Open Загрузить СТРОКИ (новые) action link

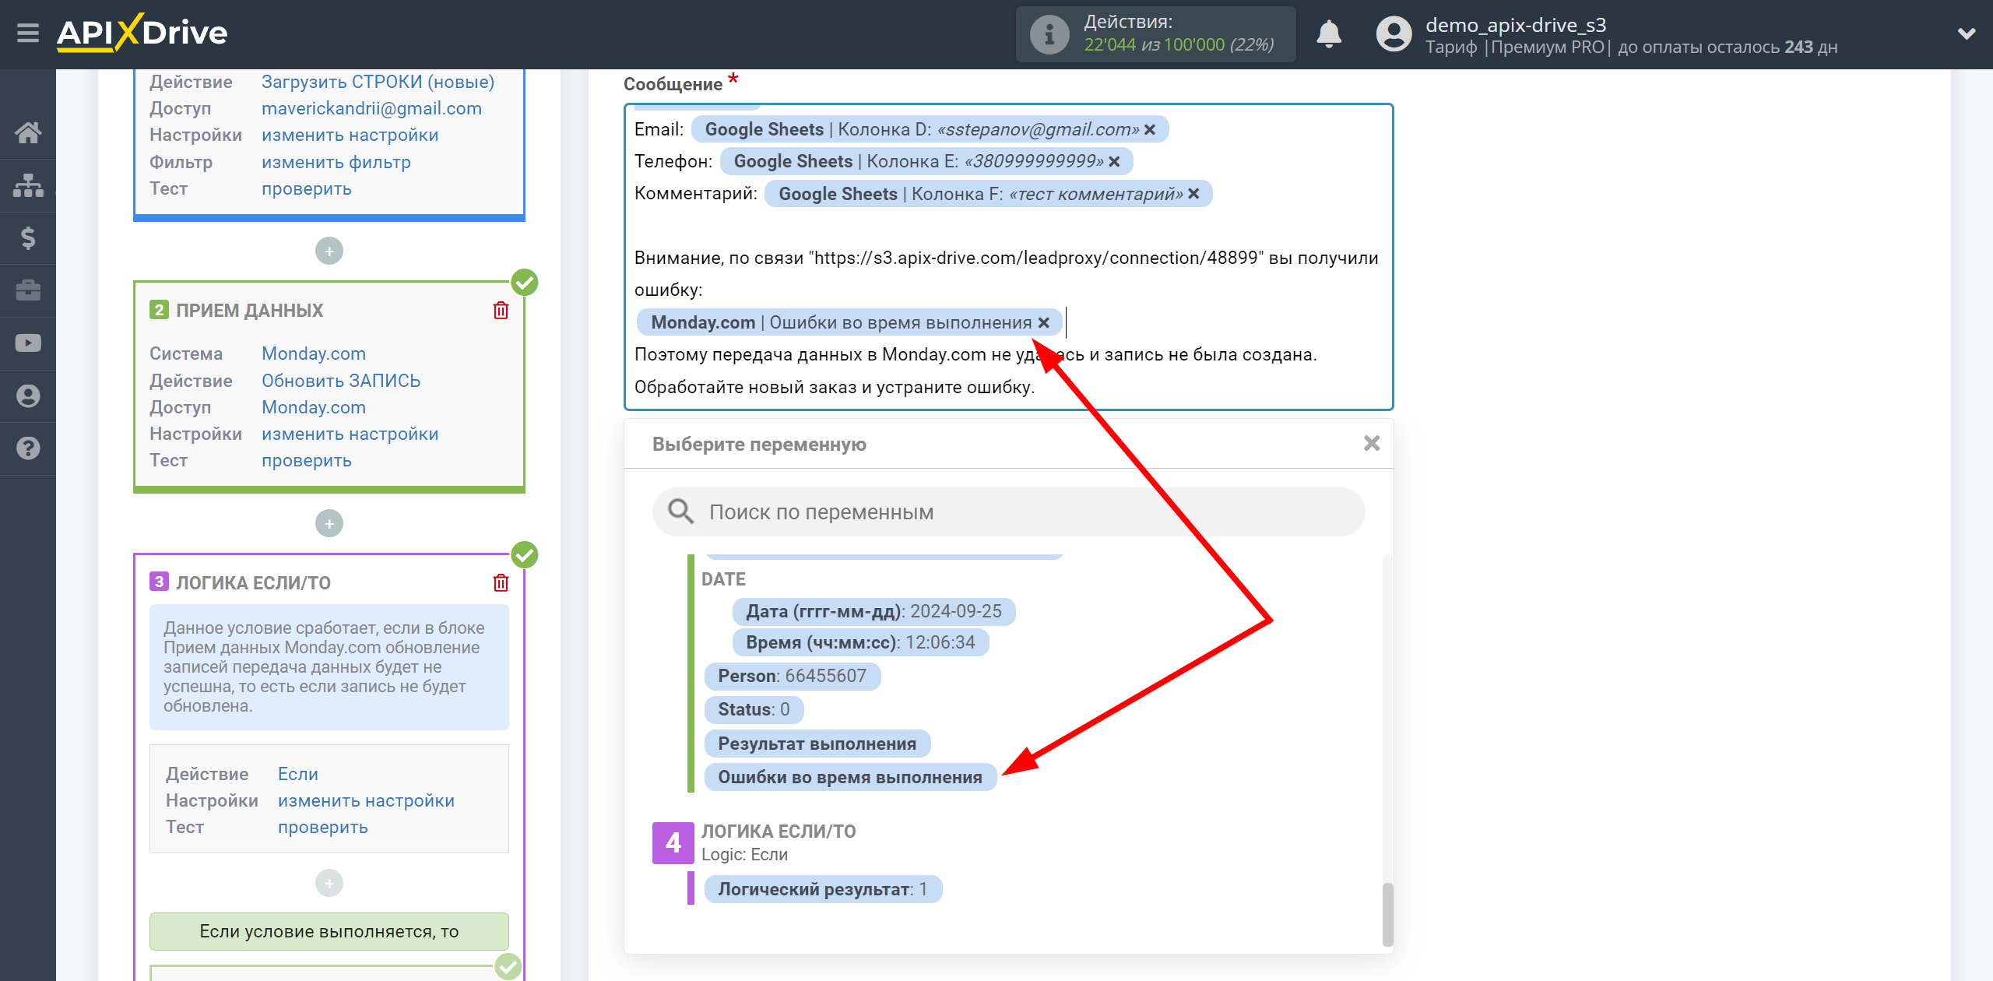378,82
